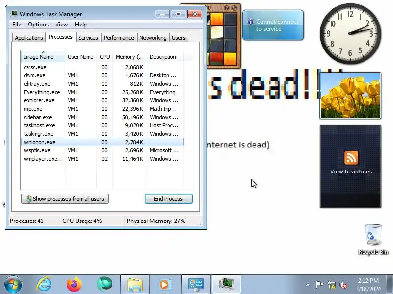The image size is (393, 294).
Task: Click the muted volume tray icon
Action: click(x=343, y=285)
